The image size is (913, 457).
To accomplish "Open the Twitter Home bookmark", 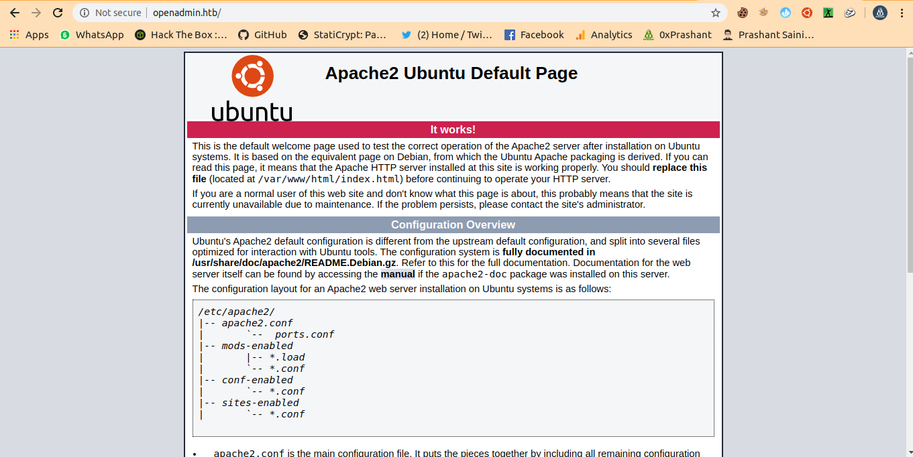I will (447, 35).
